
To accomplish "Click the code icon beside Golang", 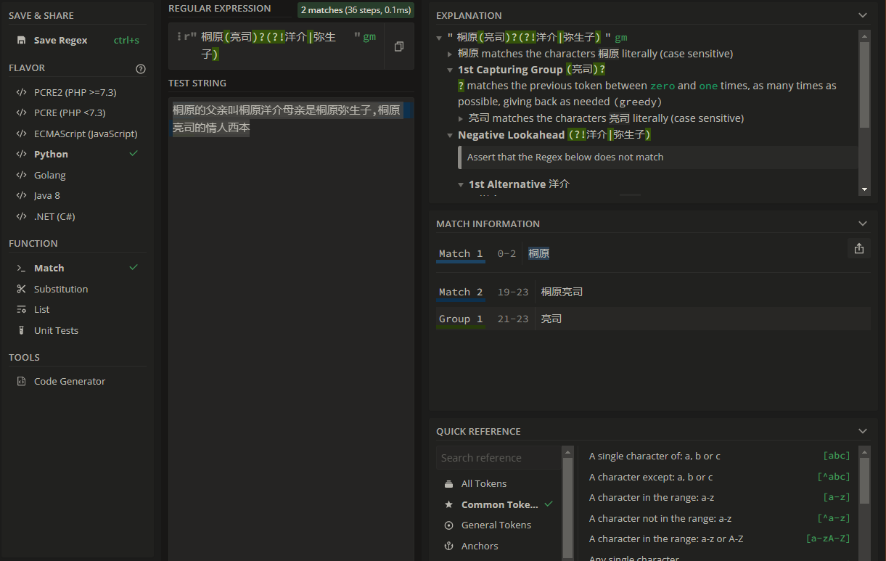I will [x=20, y=175].
